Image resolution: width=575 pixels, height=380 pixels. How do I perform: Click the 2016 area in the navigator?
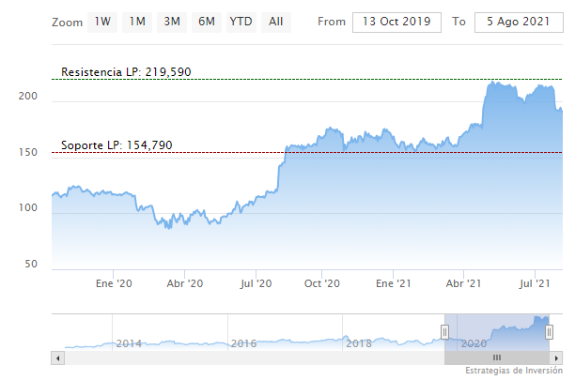[x=243, y=343]
